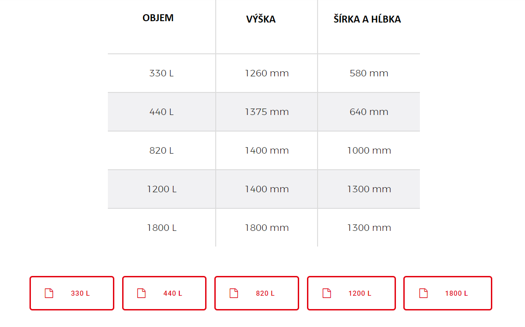Click the 1800 mm height cell
Screen dimensions: 525x327
coord(267,228)
